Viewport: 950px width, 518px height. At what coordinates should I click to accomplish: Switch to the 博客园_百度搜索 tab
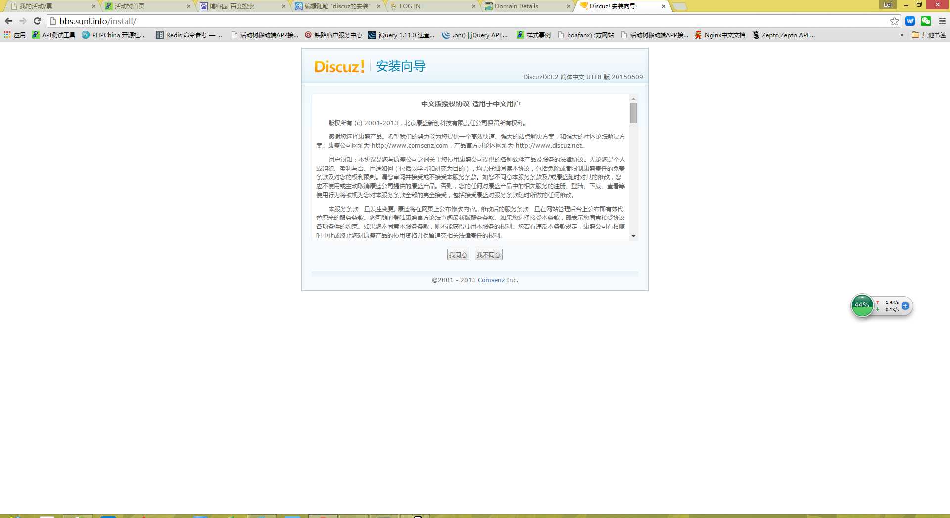[241, 6]
